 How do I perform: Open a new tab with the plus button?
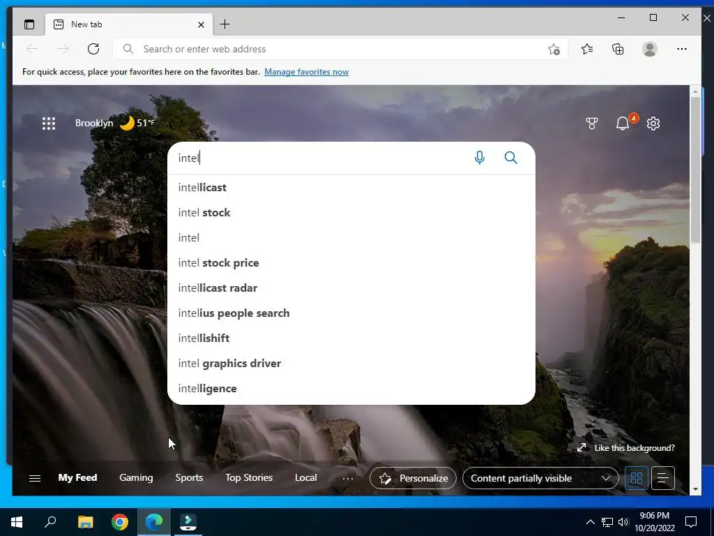[x=225, y=24]
